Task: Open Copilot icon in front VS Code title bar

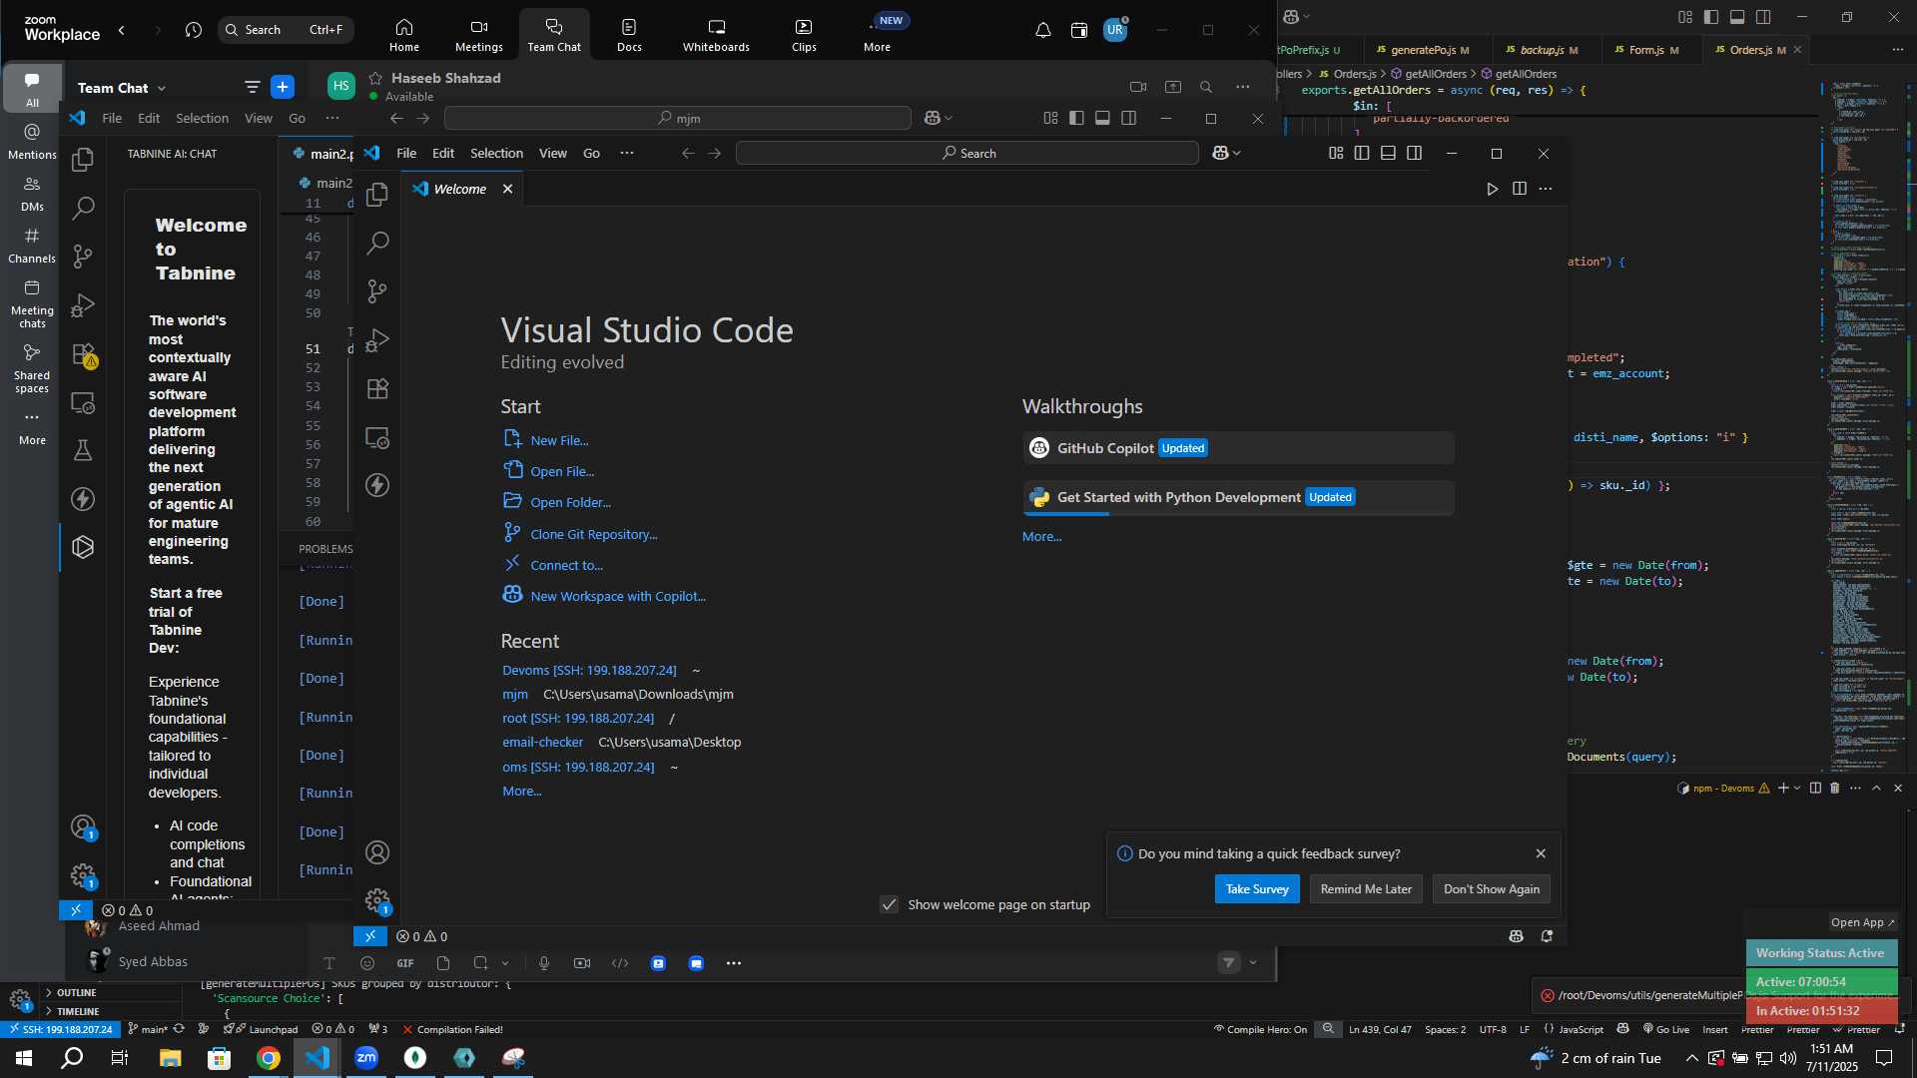Action: pyautogui.click(x=1220, y=153)
